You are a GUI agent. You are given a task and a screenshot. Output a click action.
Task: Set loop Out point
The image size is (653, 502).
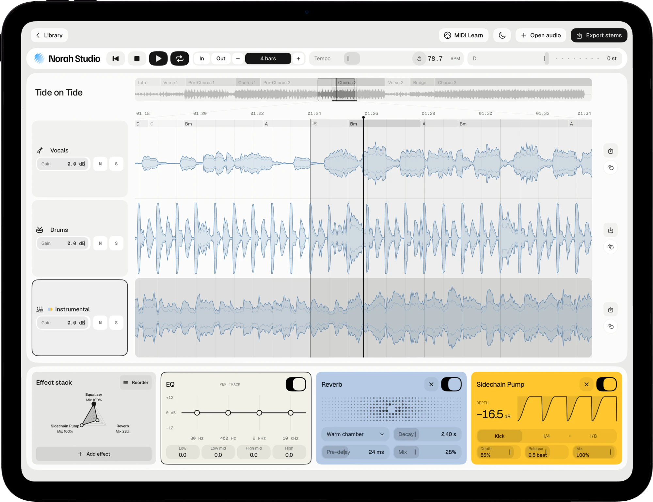(221, 59)
